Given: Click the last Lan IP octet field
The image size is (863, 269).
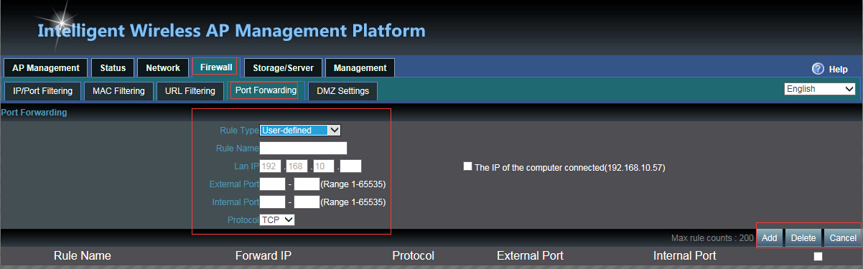Looking at the screenshot, I should (350, 166).
